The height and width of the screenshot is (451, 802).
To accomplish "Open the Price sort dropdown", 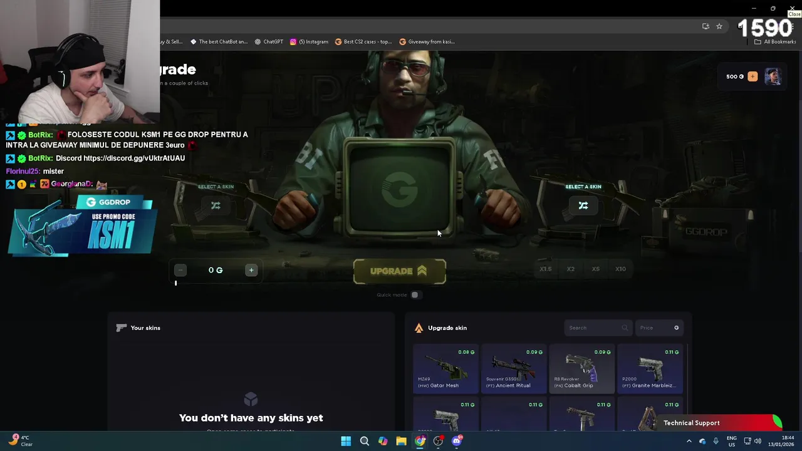I will point(659,328).
